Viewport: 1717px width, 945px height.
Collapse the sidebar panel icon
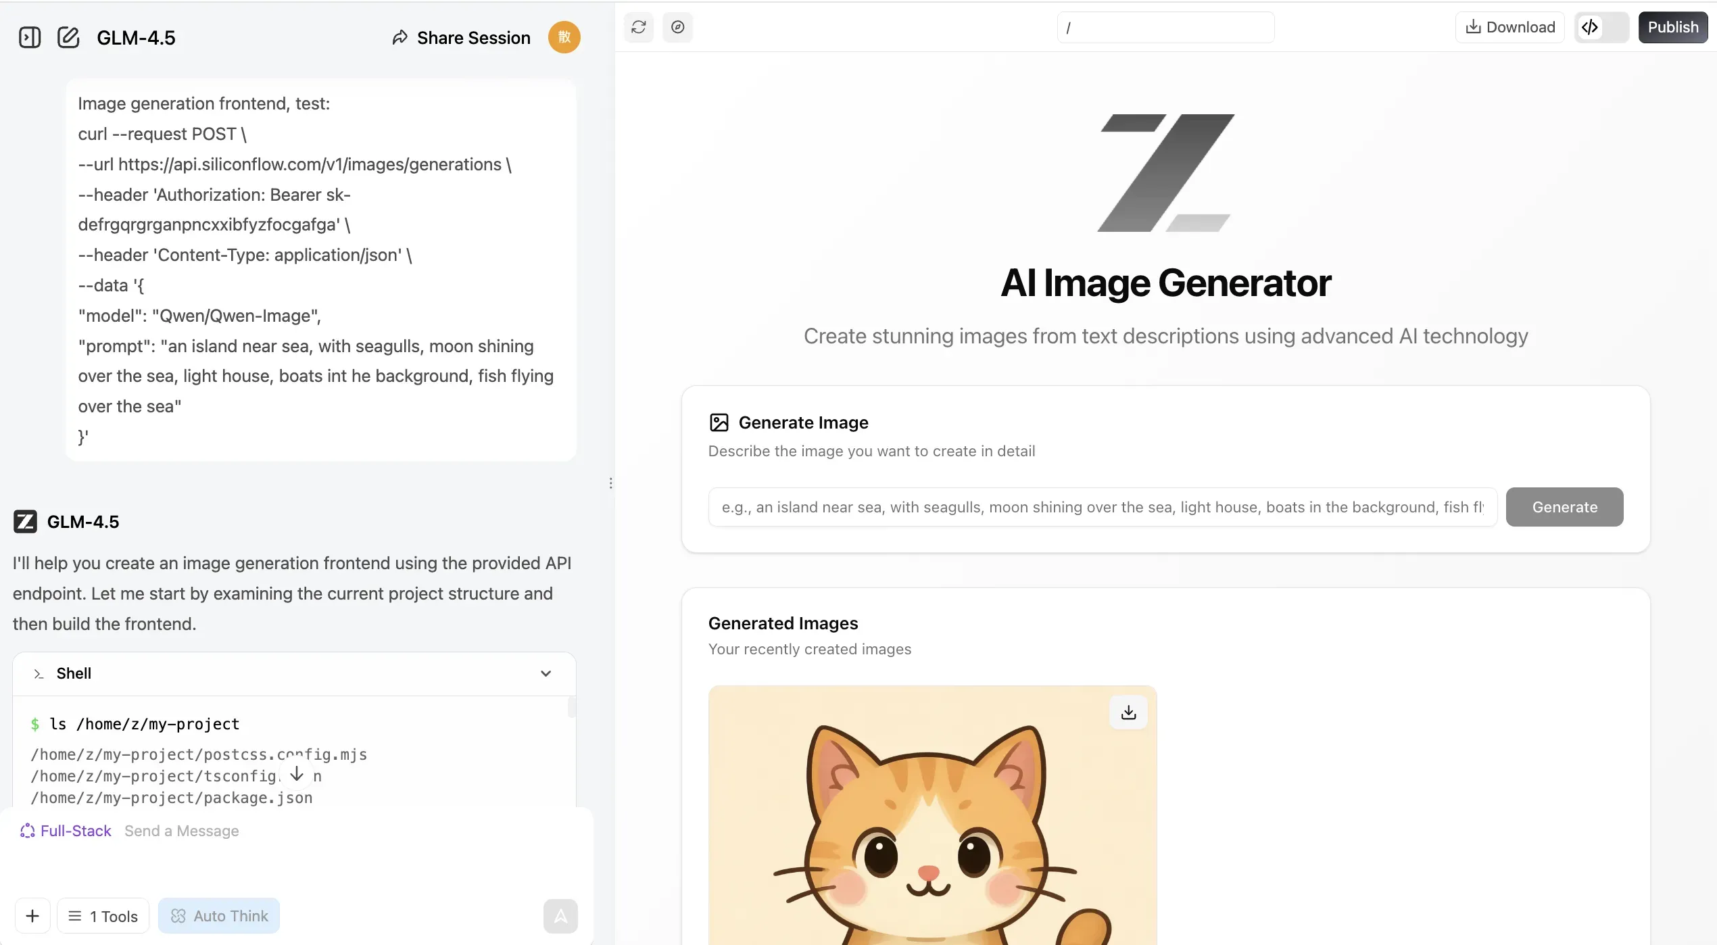pyautogui.click(x=30, y=37)
